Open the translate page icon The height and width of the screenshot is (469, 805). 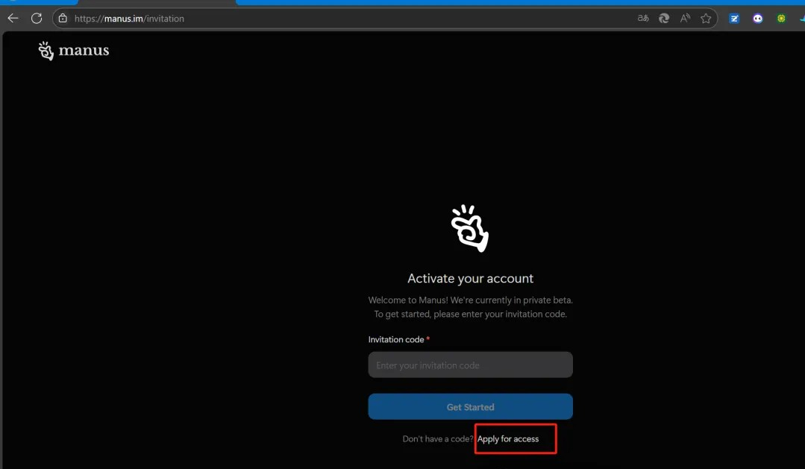coord(643,19)
